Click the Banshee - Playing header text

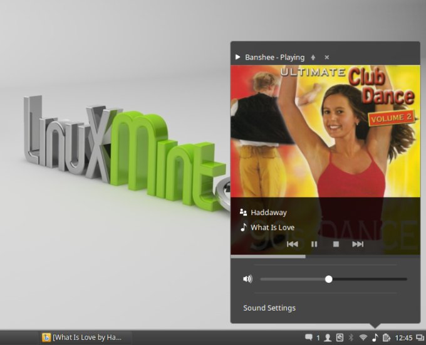274,58
